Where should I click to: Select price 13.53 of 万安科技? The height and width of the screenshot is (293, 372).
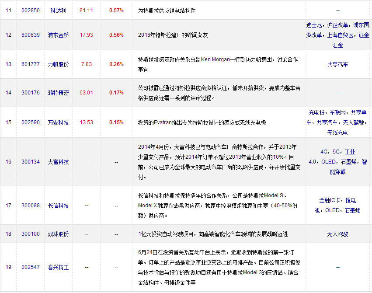tap(86, 122)
